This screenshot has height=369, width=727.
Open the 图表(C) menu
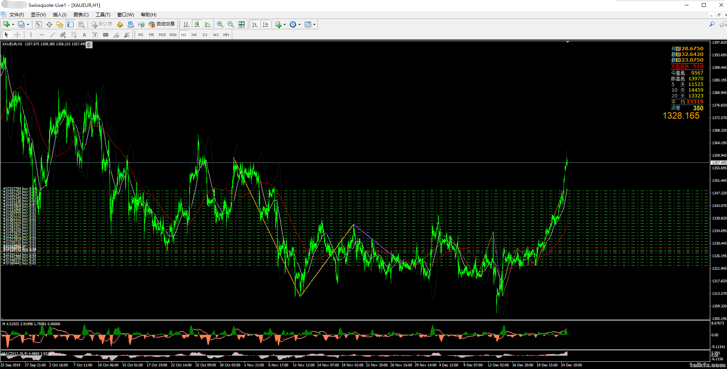pyautogui.click(x=81, y=15)
